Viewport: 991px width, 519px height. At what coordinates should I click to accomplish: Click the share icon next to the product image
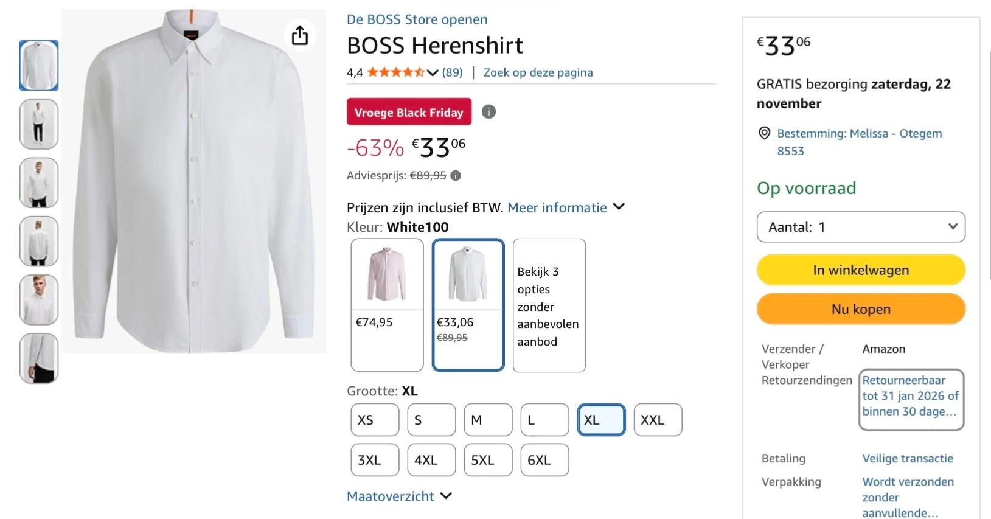(x=300, y=35)
